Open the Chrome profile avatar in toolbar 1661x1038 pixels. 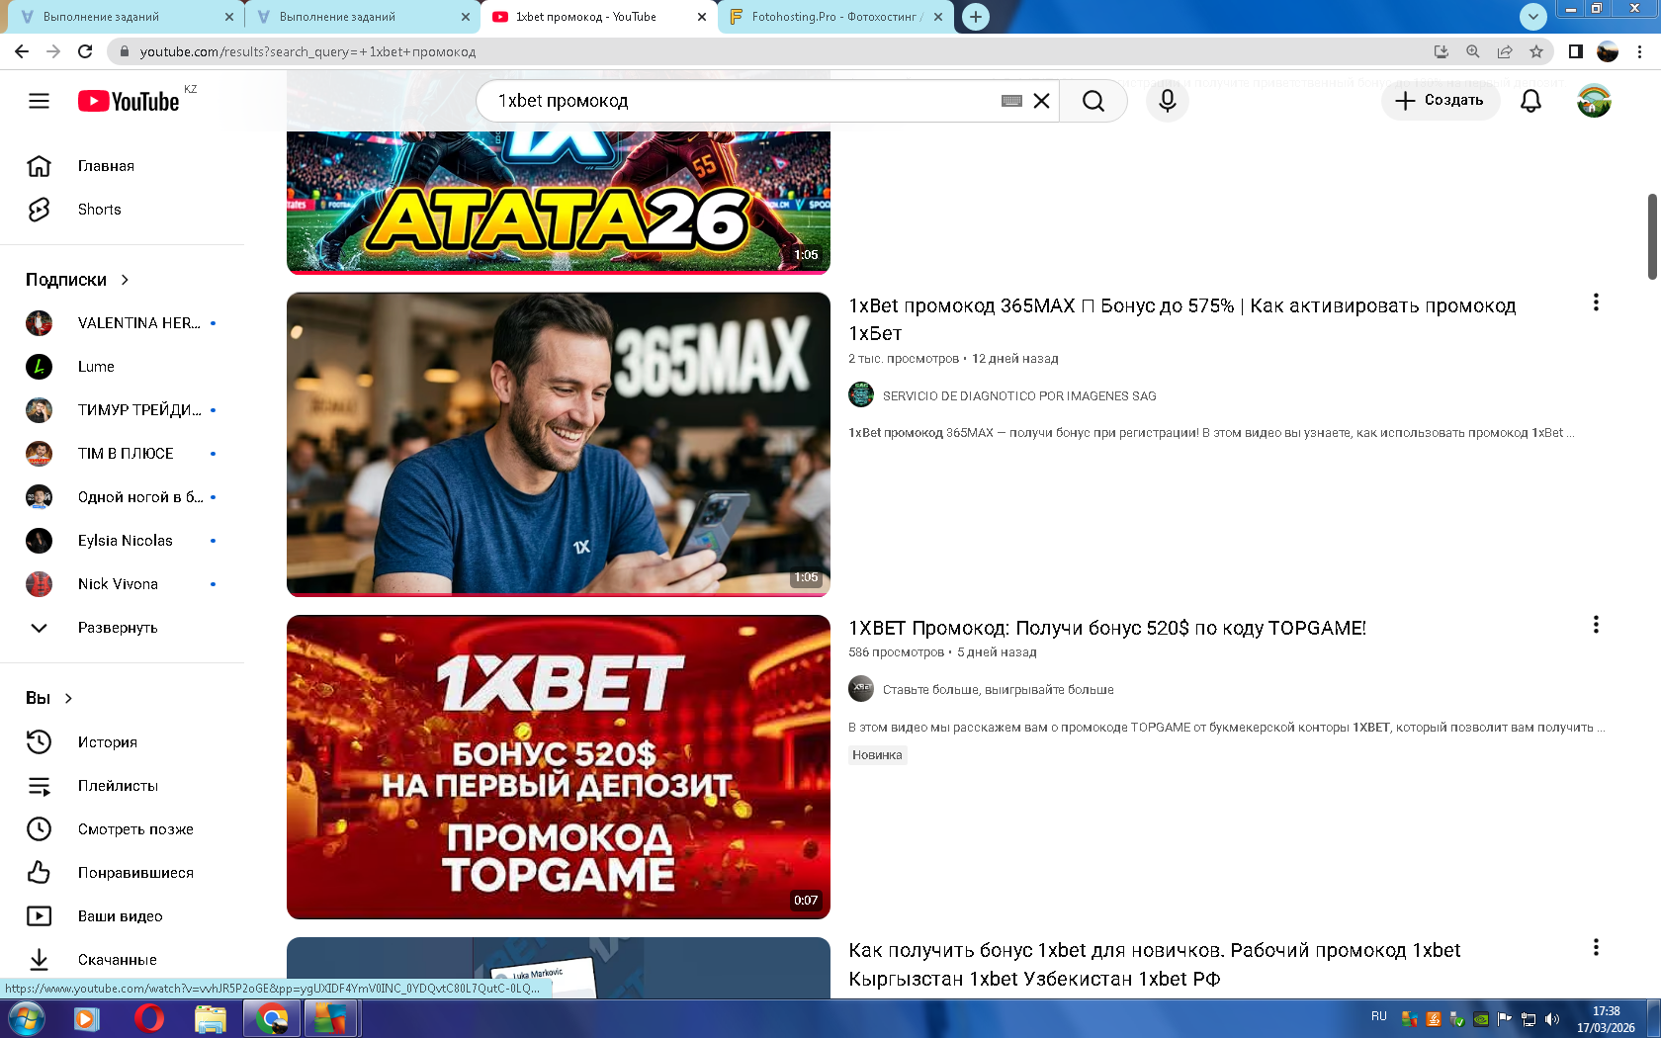tap(1608, 51)
